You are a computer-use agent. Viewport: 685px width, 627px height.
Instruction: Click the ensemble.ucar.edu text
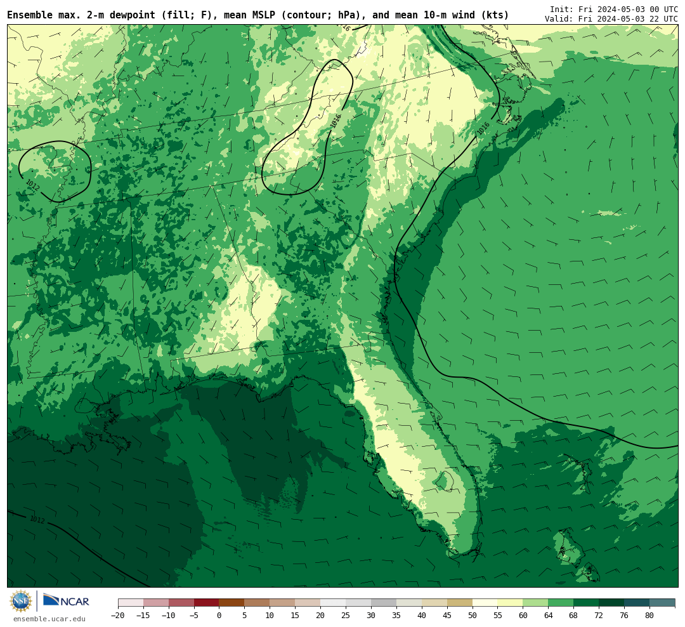pos(49,619)
